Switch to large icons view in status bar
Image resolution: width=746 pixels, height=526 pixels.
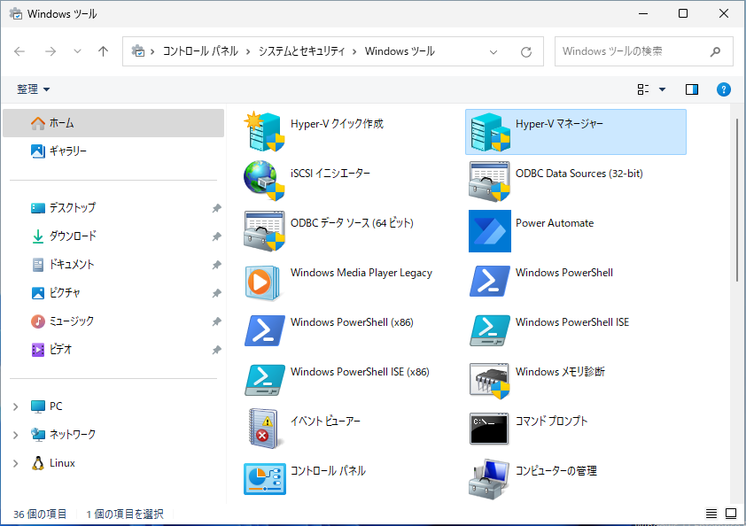[731, 514]
